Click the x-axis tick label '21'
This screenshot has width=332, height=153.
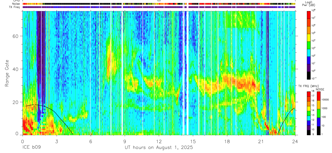(261, 141)
